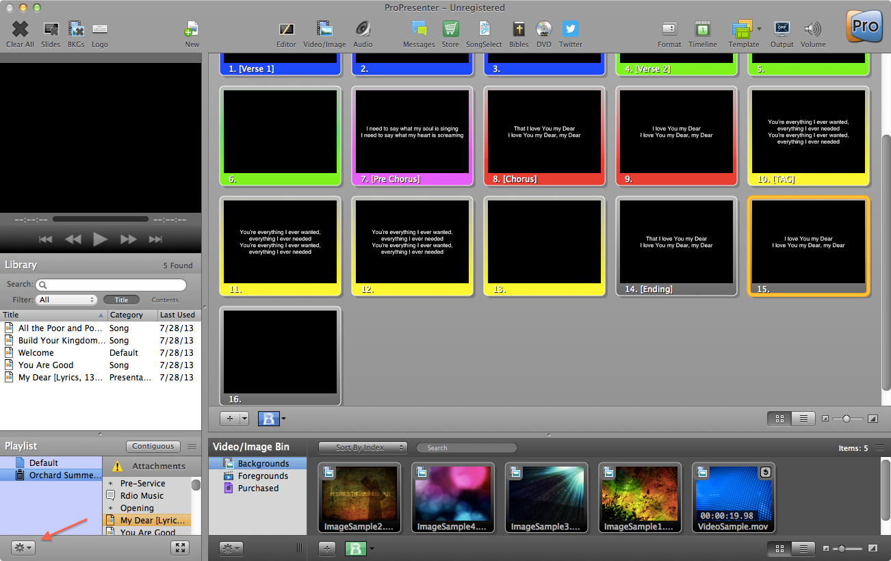The width and height of the screenshot is (891, 561).
Task: Launch SongSelect from the toolbar
Action: click(x=485, y=29)
